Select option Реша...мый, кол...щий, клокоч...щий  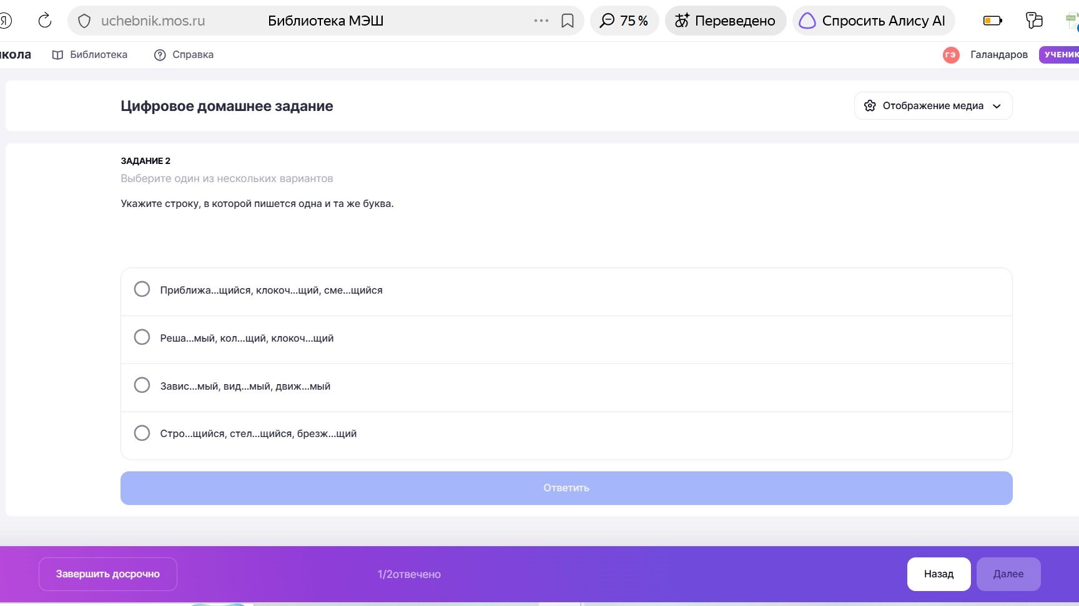[566, 340]
